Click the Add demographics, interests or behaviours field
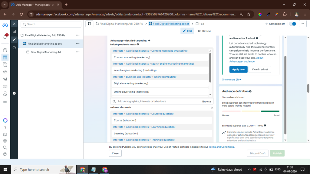The image size is (310, 174). (x=156, y=101)
